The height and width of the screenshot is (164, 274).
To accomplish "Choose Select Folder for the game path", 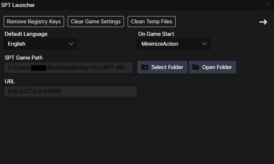I will pos(162,67).
